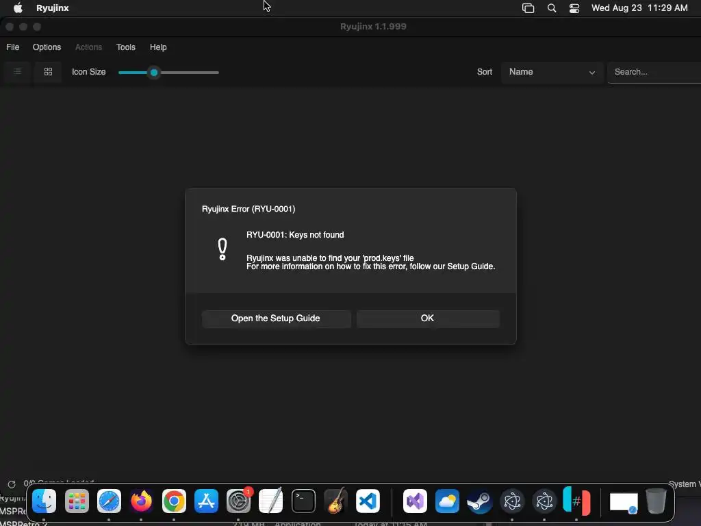
Task: Click Open the Setup Guide button
Action: tap(276, 318)
